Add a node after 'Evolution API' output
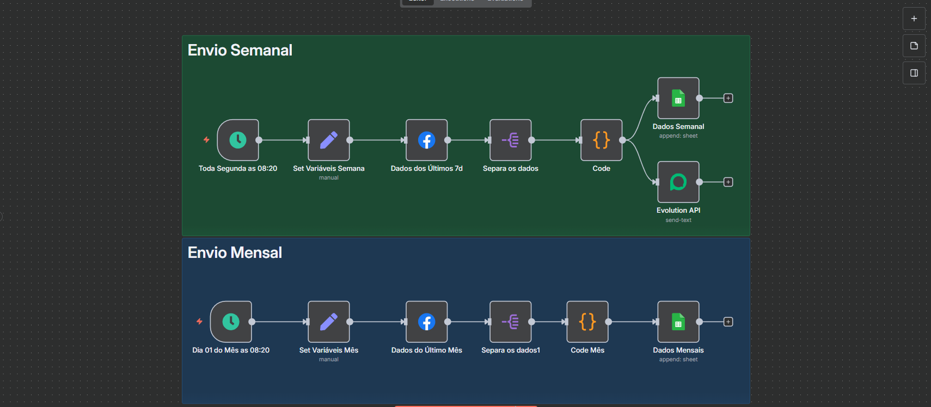 pyautogui.click(x=728, y=182)
